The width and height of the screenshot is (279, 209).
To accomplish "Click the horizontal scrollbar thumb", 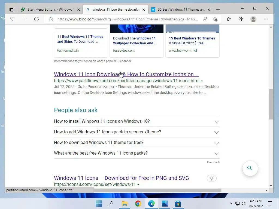I will coord(157,190).
